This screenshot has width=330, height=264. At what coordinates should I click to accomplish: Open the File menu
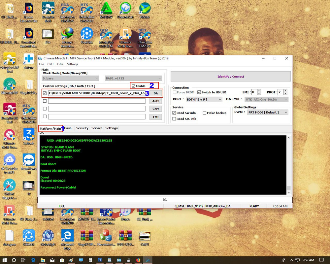point(42,64)
